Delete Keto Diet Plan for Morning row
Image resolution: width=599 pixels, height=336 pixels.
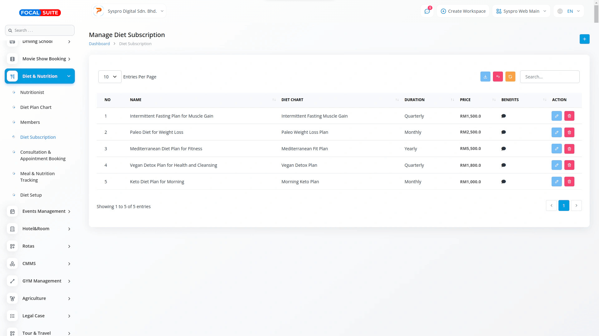(x=569, y=182)
